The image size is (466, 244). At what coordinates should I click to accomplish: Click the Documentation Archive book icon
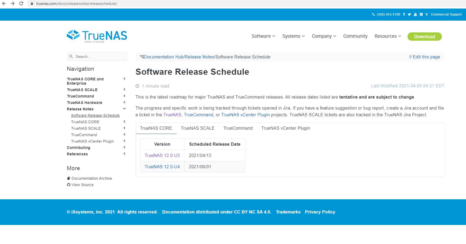(69, 178)
